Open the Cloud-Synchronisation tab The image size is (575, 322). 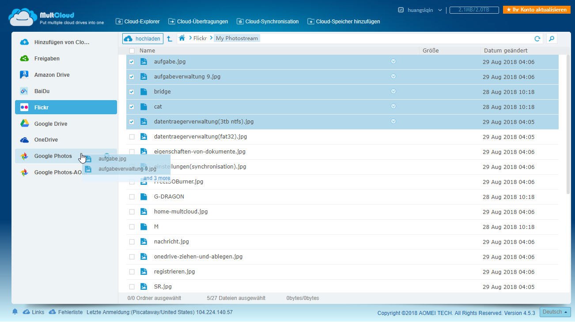click(267, 21)
